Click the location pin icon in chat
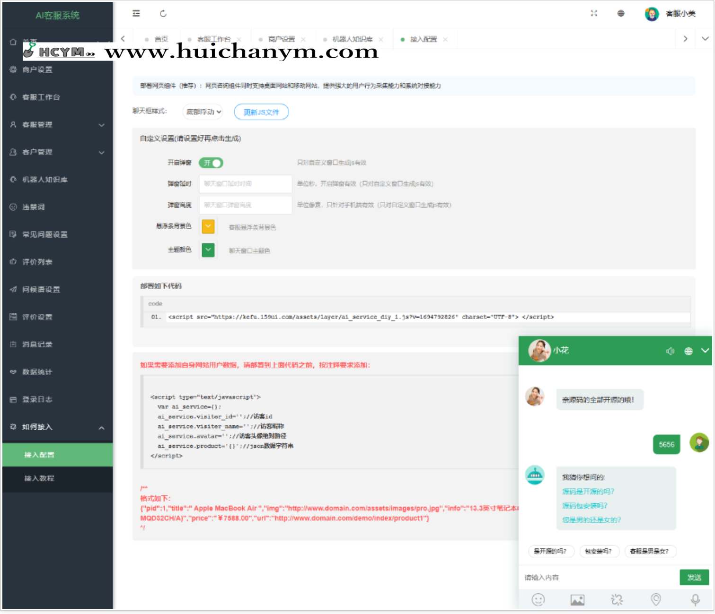The width and height of the screenshot is (715, 614). 656,599
